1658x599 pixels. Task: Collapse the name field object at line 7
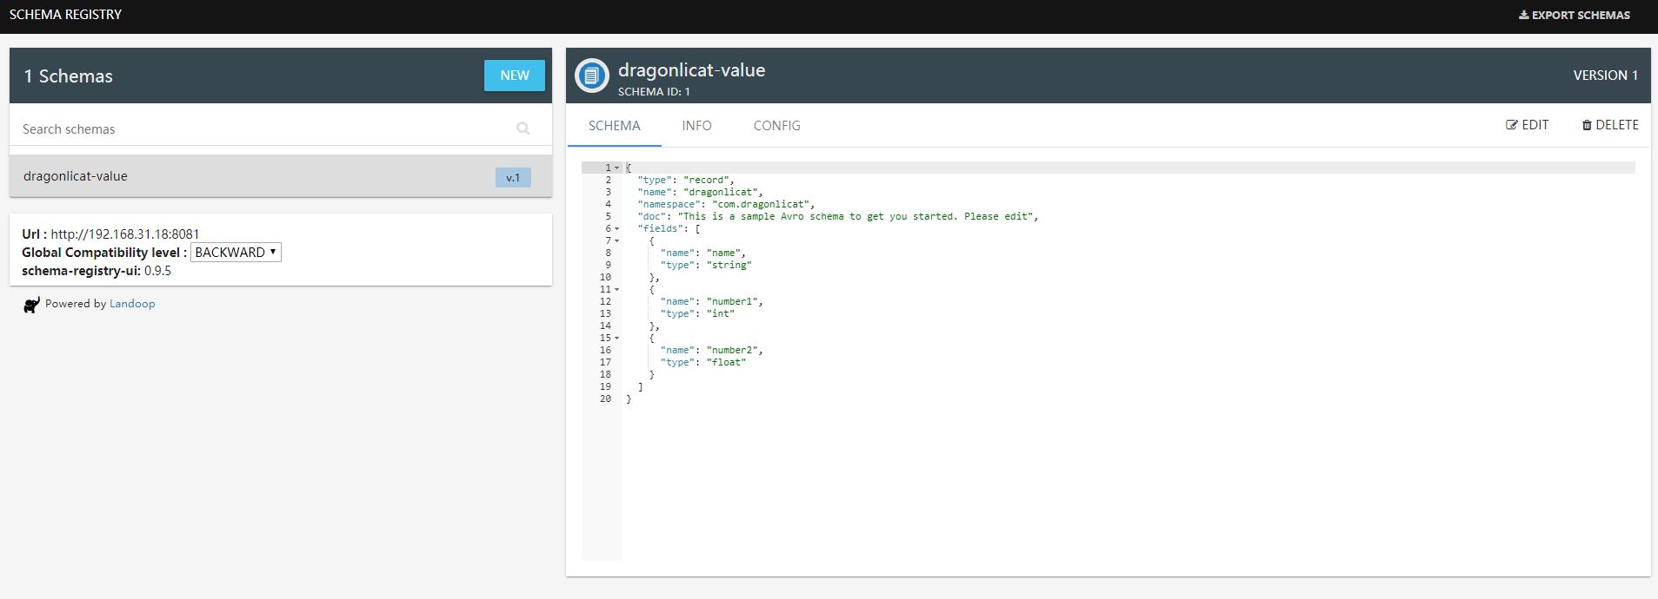tap(617, 241)
